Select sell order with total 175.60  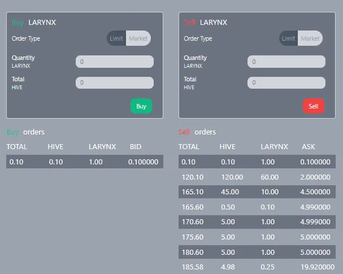point(257,237)
